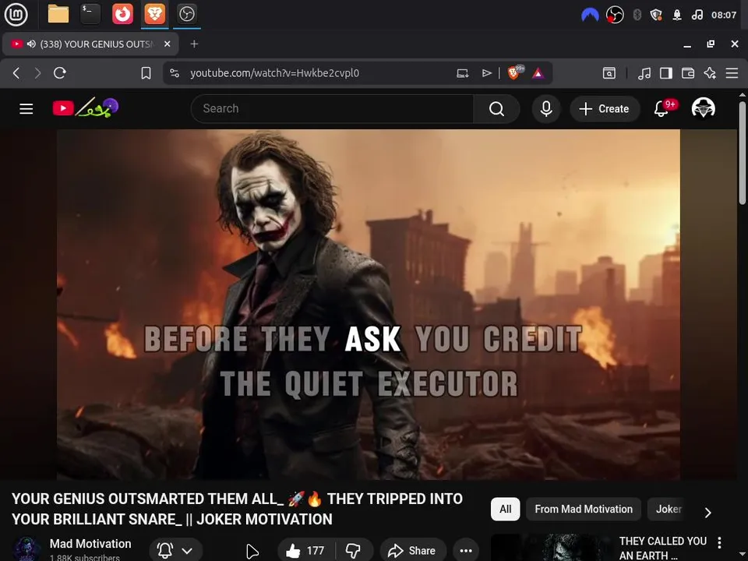Open the Brave playlist music icon
748x561 pixels.
click(x=644, y=73)
